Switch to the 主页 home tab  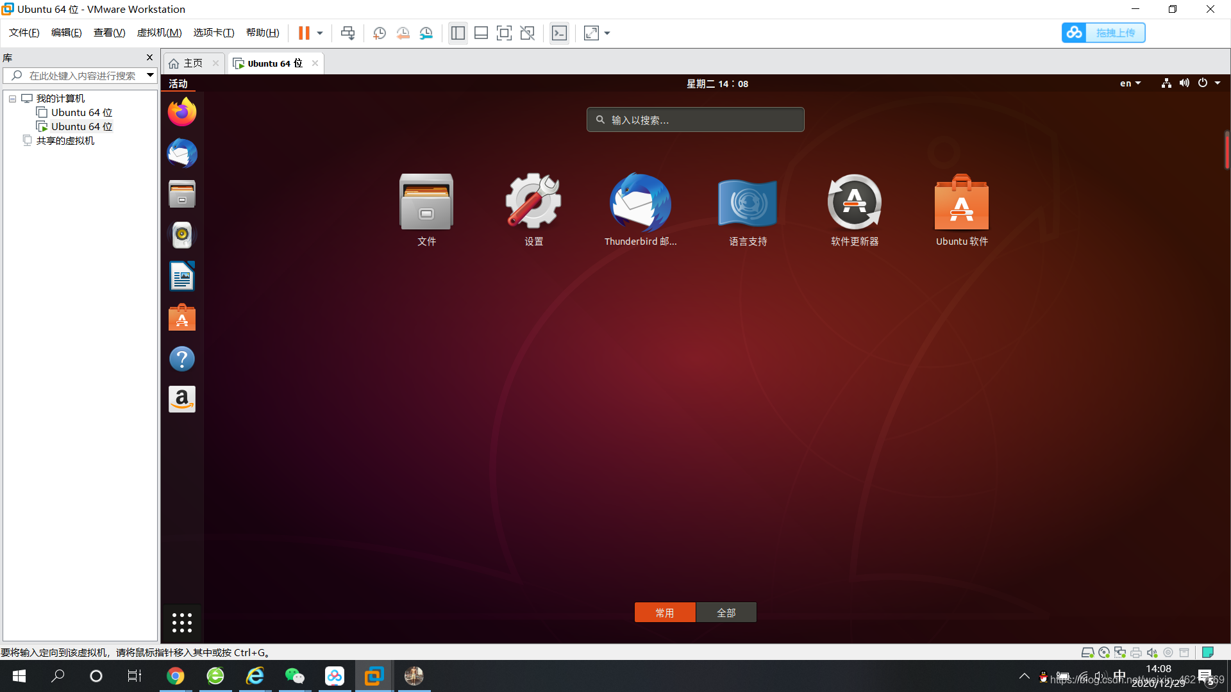192,63
